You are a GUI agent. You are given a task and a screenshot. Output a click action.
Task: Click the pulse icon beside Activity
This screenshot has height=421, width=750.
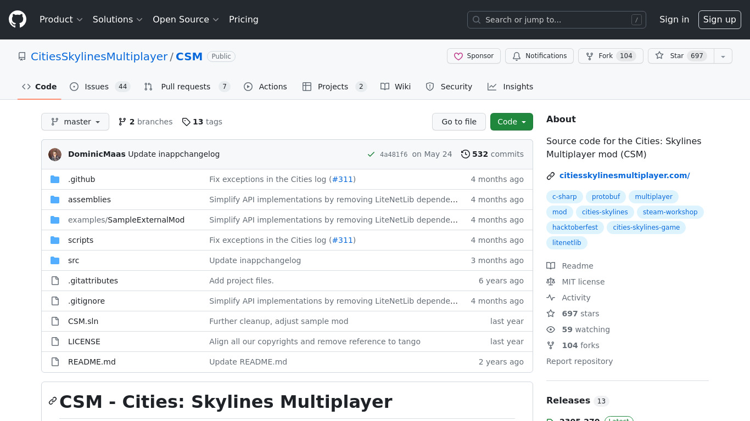[551, 298]
